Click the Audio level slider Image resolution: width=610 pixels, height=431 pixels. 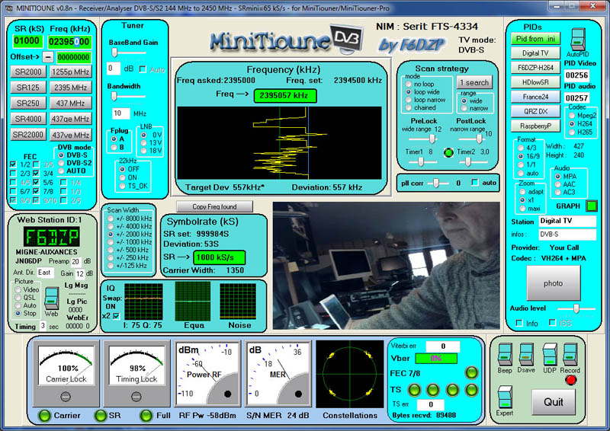pyautogui.click(x=576, y=308)
